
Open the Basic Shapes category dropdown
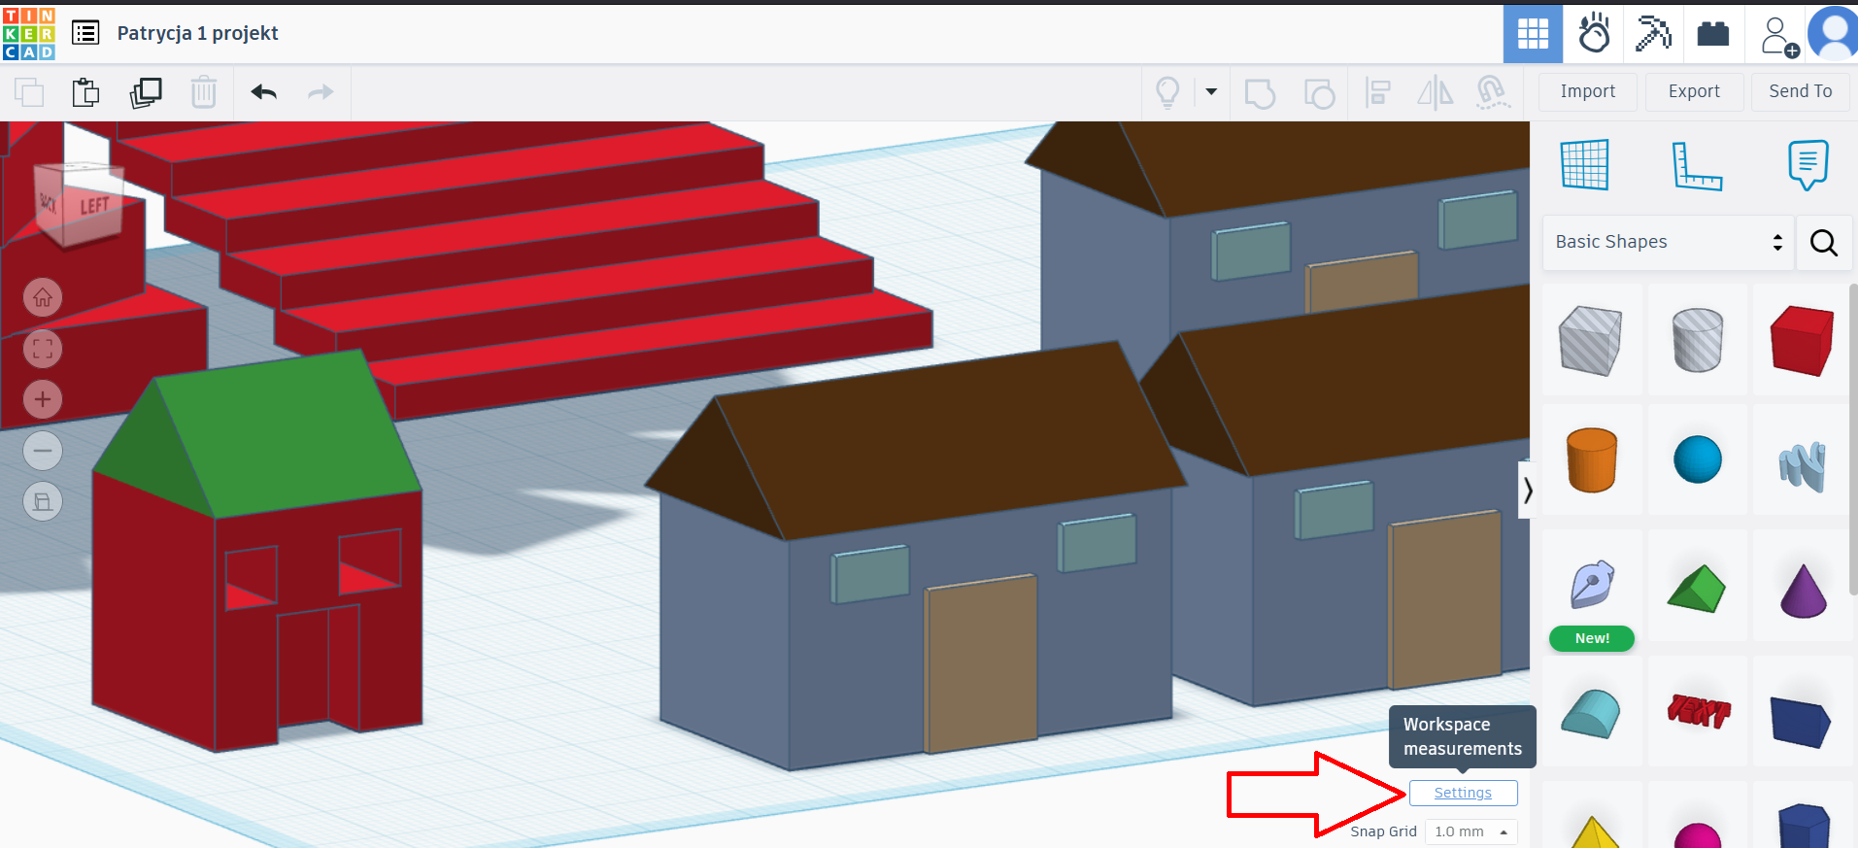[x=1668, y=242]
